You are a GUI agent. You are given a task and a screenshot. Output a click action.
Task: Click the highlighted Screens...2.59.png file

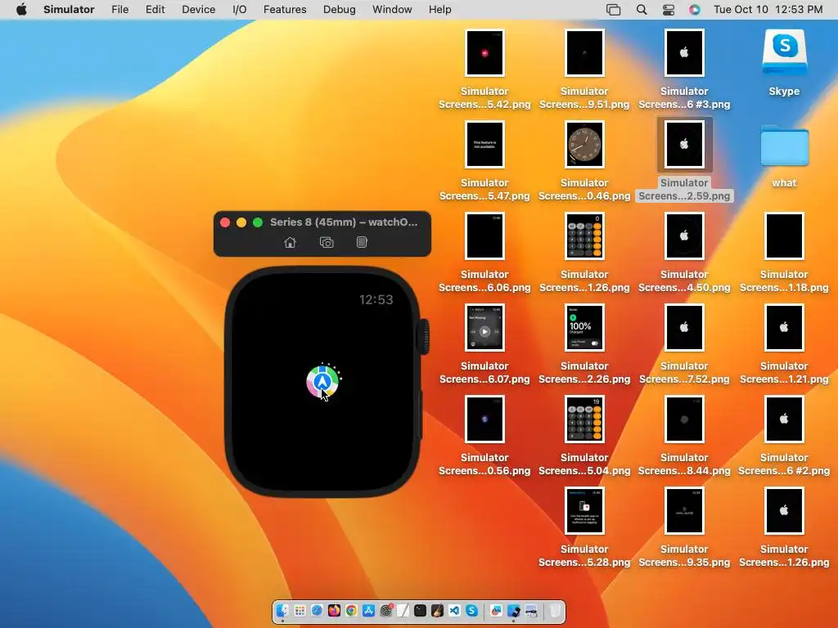684,144
